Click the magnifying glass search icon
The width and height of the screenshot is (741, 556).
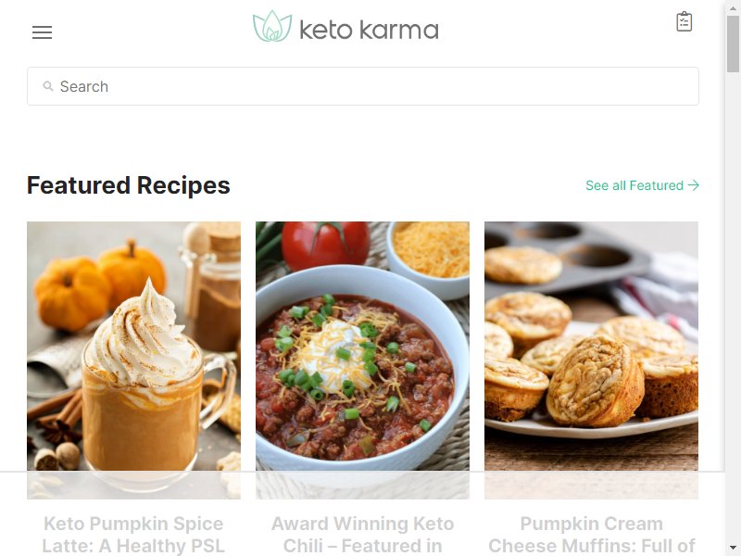[48, 86]
